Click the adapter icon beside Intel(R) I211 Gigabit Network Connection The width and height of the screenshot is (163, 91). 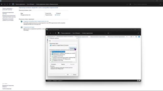(51, 45)
